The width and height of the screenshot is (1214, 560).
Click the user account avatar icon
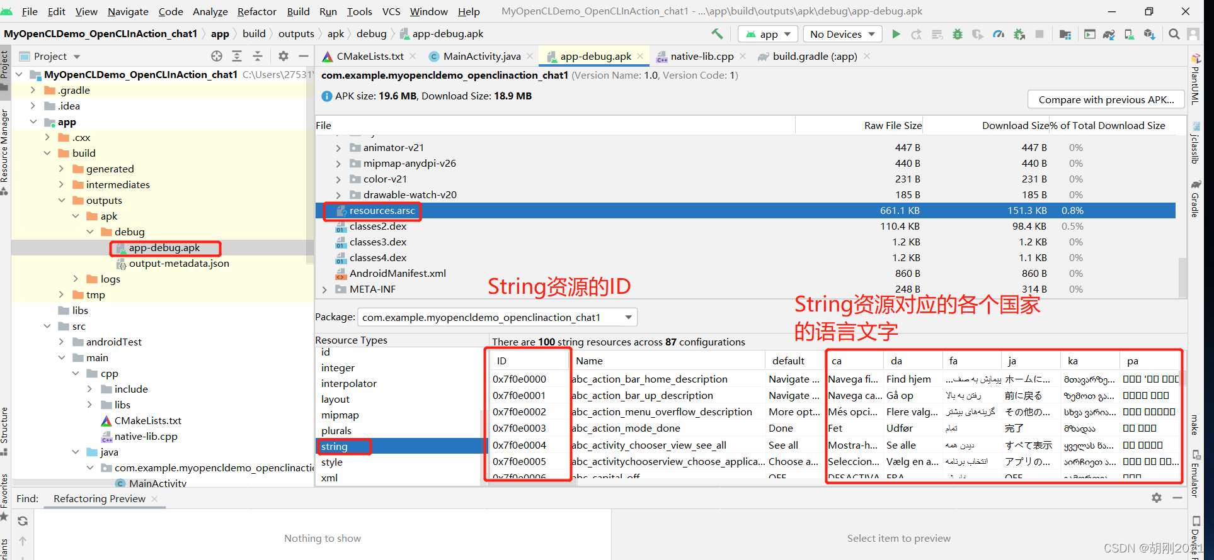point(1193,34)
